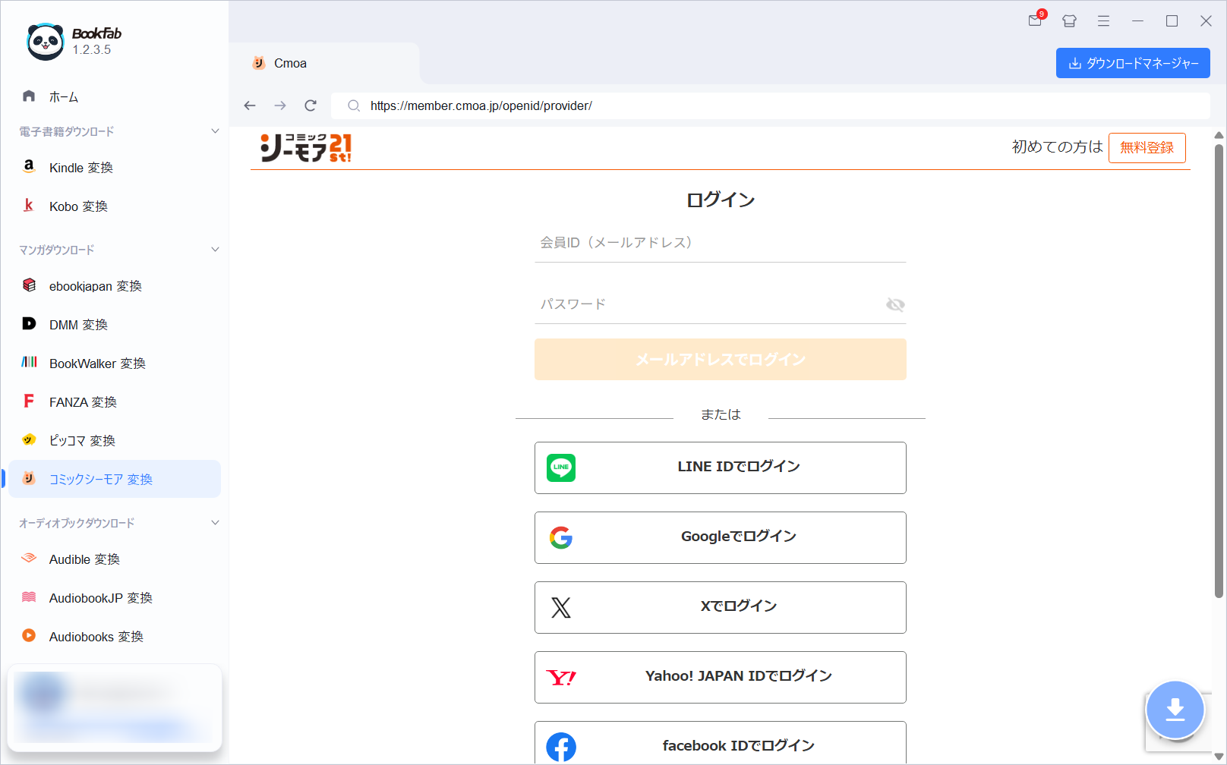The width and height of the screenshot is (1227, 765).
Task: Focus the パスワード field
Action: click(720, 304)
